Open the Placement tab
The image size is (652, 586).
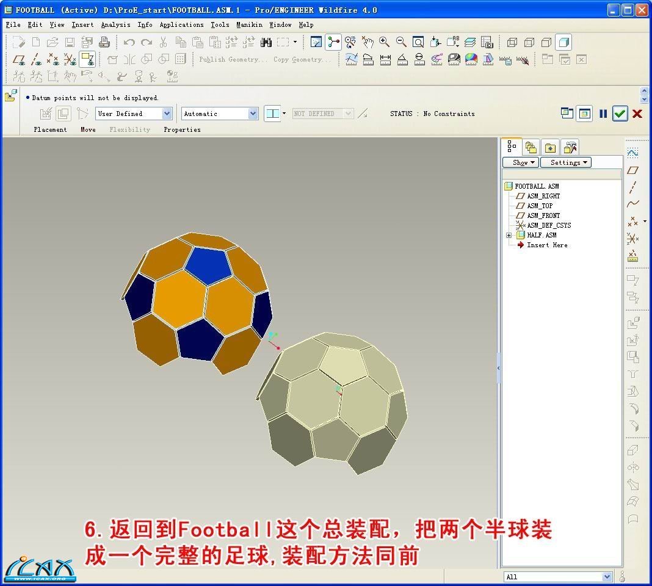[50, 129]
